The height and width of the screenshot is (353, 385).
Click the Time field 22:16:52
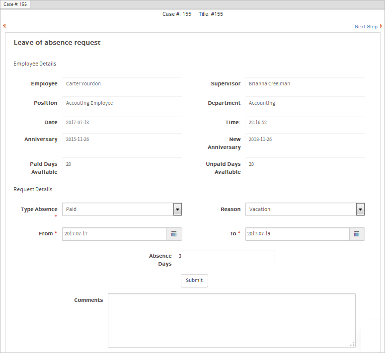[305, 123]
